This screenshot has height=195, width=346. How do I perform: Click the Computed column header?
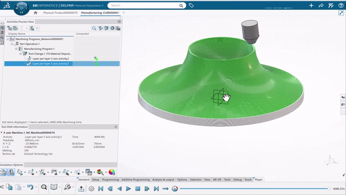[x=82, y=34]
